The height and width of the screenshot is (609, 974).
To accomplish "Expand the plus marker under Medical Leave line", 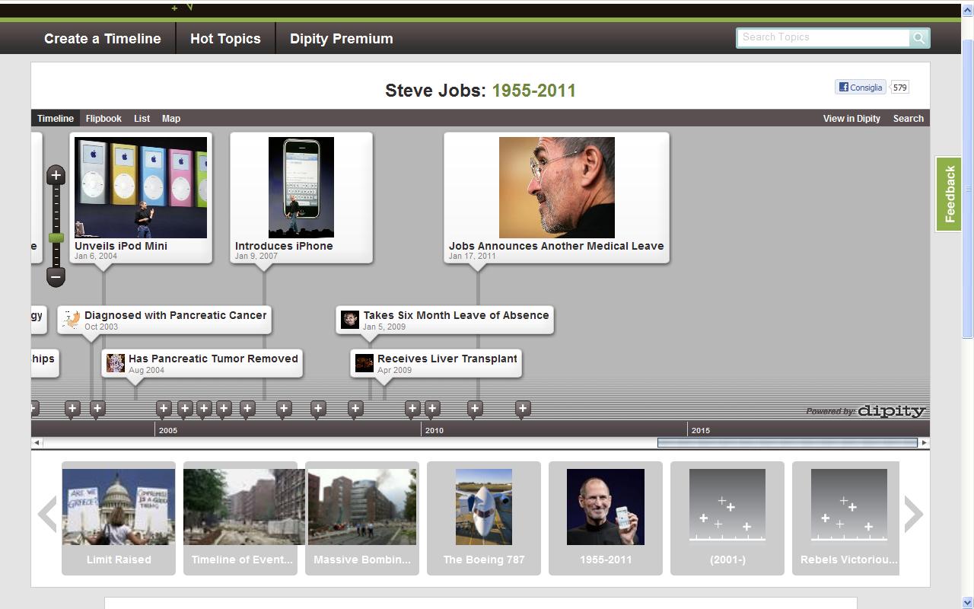I will pos(475,410).
